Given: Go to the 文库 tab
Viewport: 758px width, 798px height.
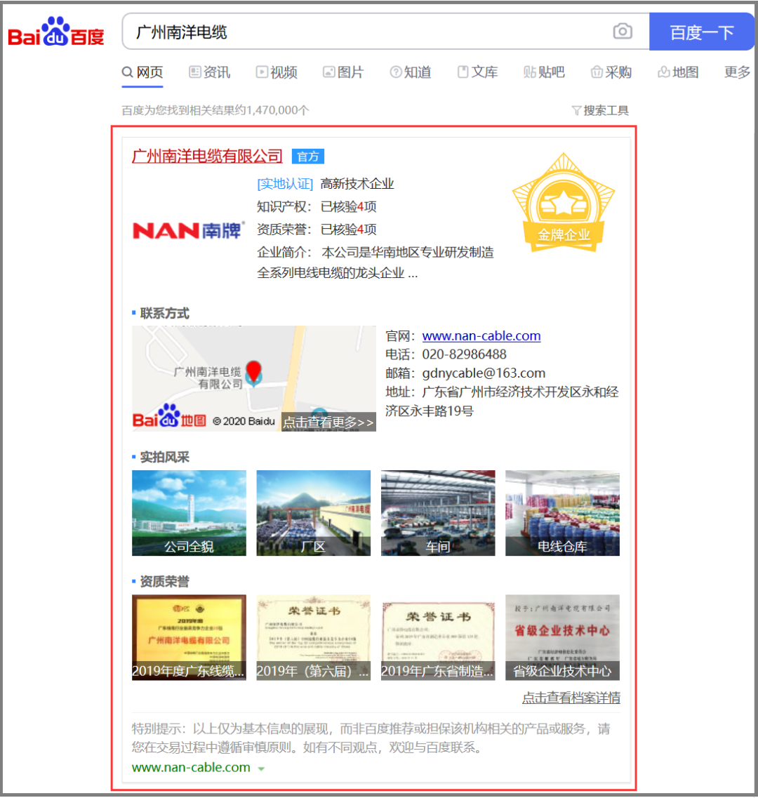Looking at the screenshot, I should click(x=477, y=72).
